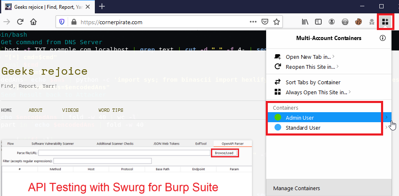Toggle the sidebar view icon

click(x=318, y=22)
